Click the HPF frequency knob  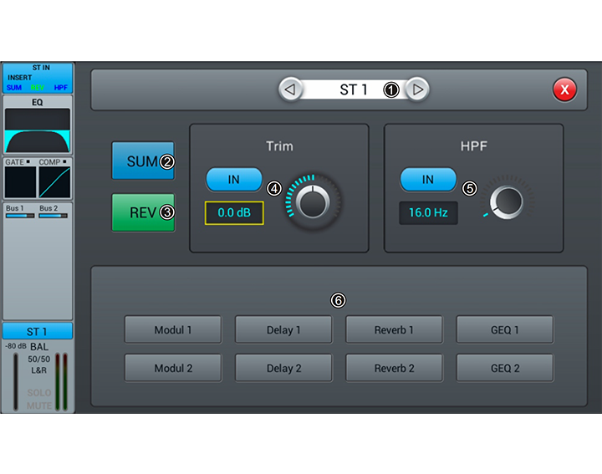[508, 201]
